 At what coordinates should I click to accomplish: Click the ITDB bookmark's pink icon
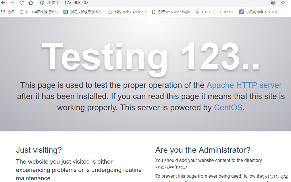[197, 12]
